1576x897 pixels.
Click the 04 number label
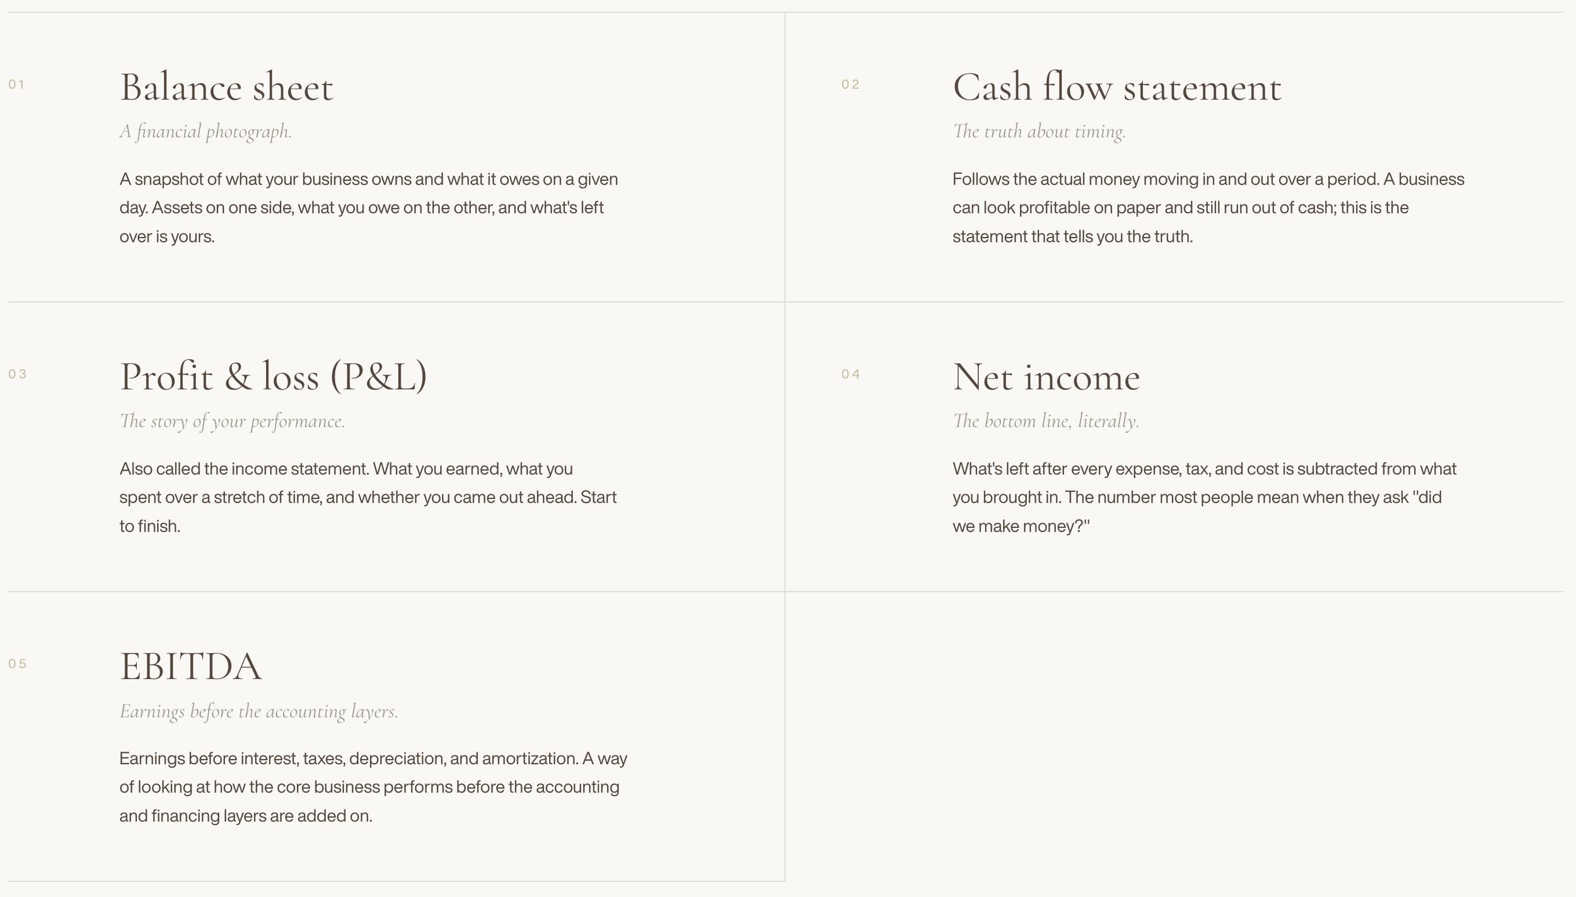850,374
